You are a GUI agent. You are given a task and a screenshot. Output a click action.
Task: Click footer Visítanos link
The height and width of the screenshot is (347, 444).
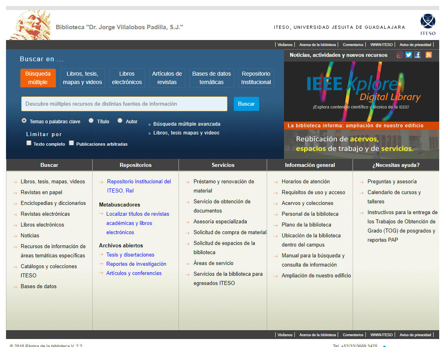click(x=285, y=335)
